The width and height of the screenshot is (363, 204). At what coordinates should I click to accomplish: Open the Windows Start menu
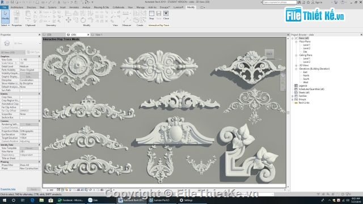pyautogui.click(x=4, y=200)
